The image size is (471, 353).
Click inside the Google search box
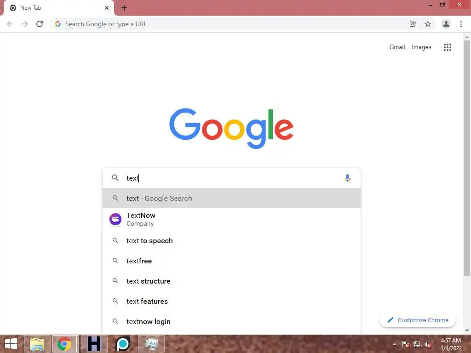click(231, 178)
